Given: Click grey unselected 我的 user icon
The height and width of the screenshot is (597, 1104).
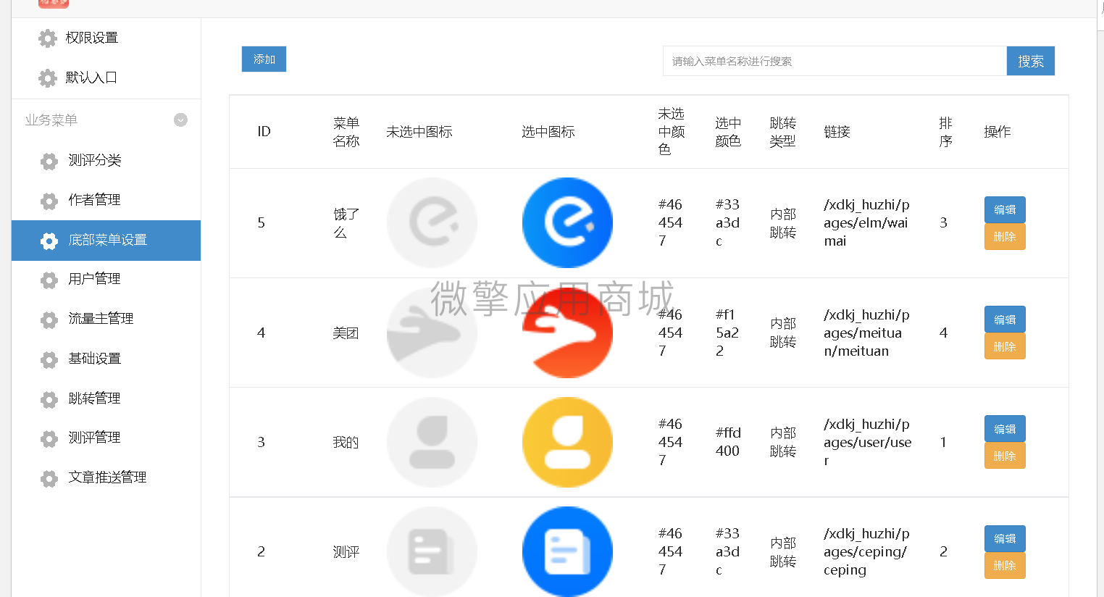Looking at the screenshot, I should (432, 442).
